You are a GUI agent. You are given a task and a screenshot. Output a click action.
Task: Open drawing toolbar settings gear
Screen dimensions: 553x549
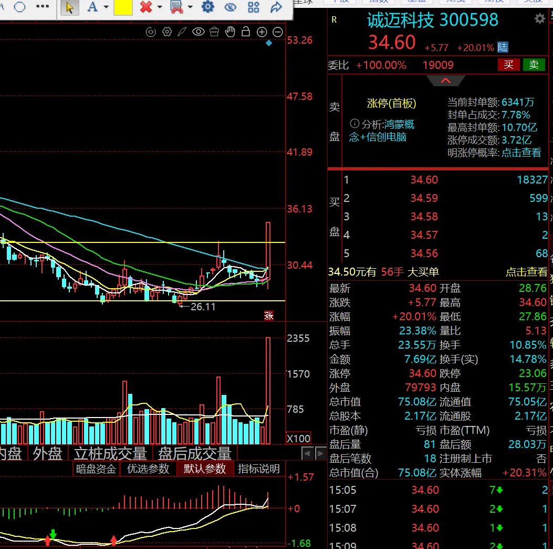pyautogui.click(x=208, y=7)
